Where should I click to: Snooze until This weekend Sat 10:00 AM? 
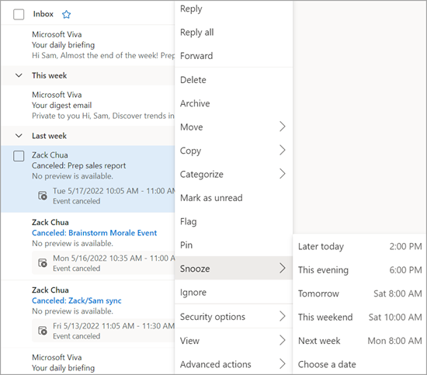[359, 318]
